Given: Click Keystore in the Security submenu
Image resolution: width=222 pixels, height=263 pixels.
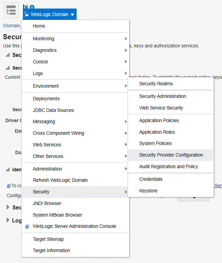Looking at the screenshot, I should pos(148,191).
